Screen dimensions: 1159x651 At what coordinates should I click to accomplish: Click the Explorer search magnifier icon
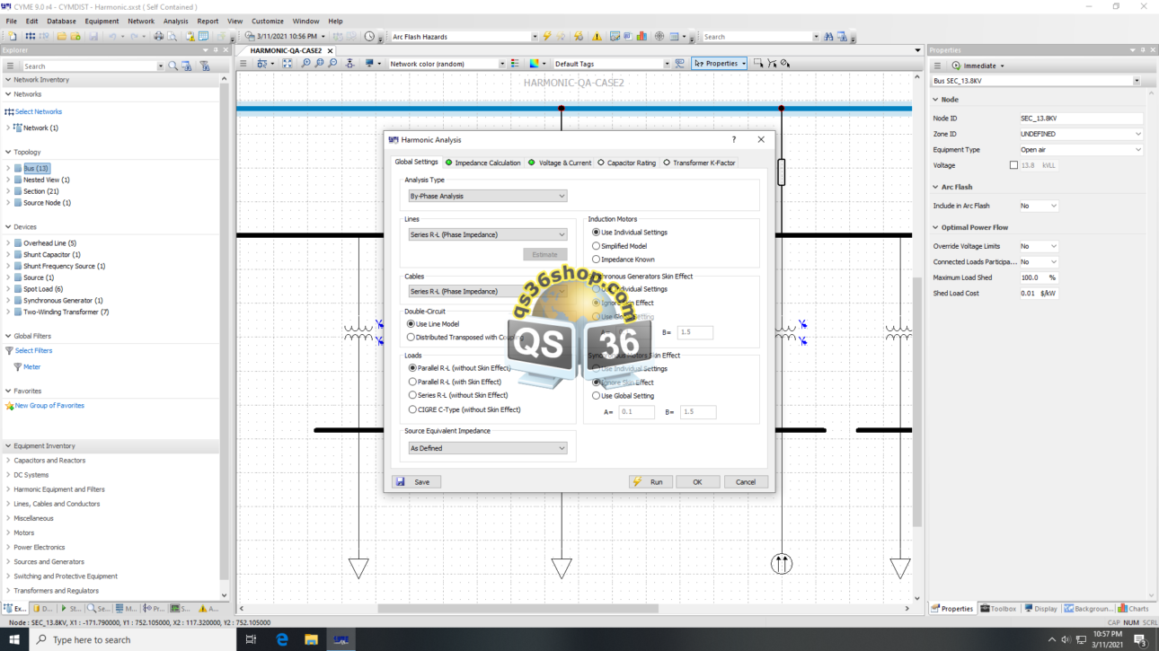(173, 66)
